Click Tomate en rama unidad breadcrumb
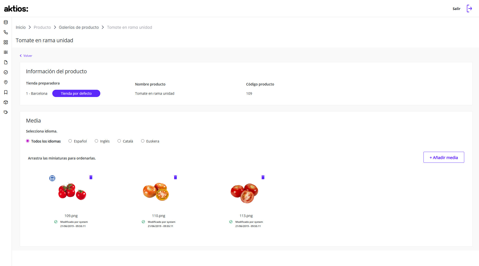479x266 pixels. point(130,27)
